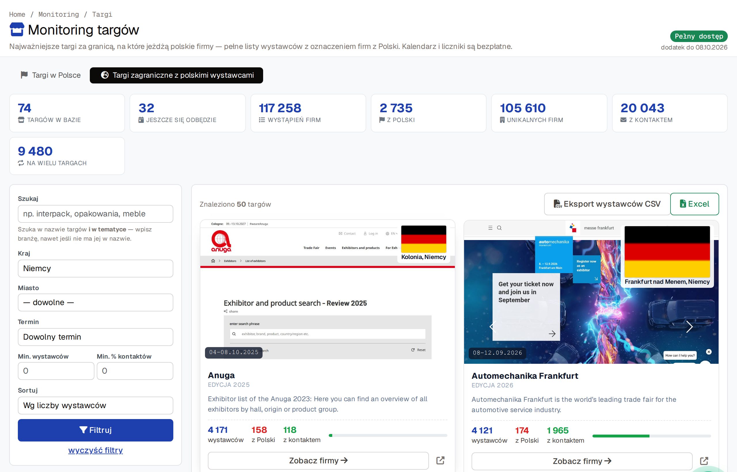Click calendar icon by Jeszcze się odbędzie
The width and height of the screenshot is (737, 472).
[x=141, y=120]
